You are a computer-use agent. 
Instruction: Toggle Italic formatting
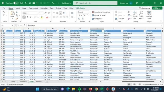(x=27, y=17)
